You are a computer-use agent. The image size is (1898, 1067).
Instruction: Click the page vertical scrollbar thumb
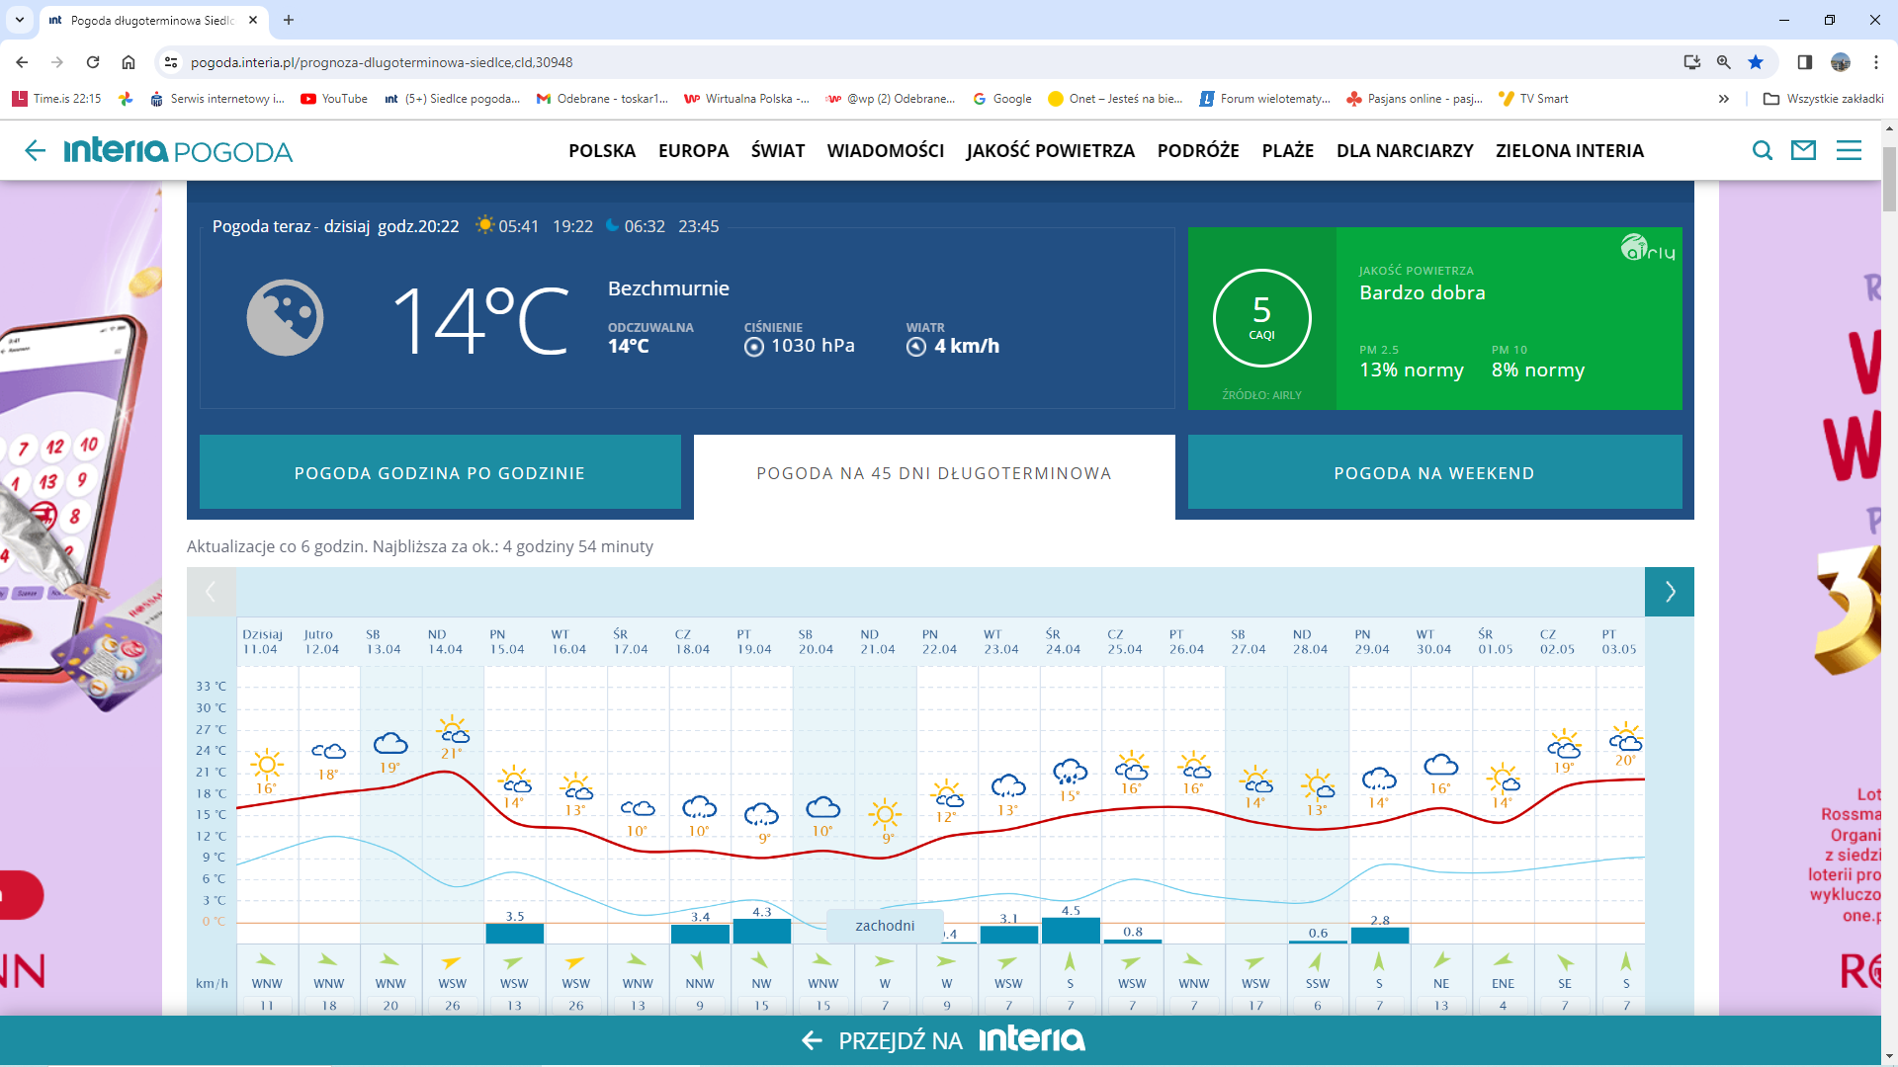click(x=1889, y=178)
